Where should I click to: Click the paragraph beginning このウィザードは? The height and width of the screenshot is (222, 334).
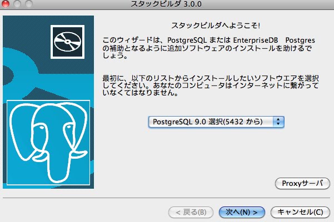(x=208, y=48)
